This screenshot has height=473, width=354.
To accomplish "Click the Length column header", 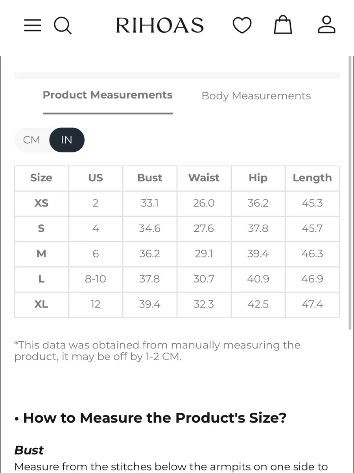I will tap(312, 178).
